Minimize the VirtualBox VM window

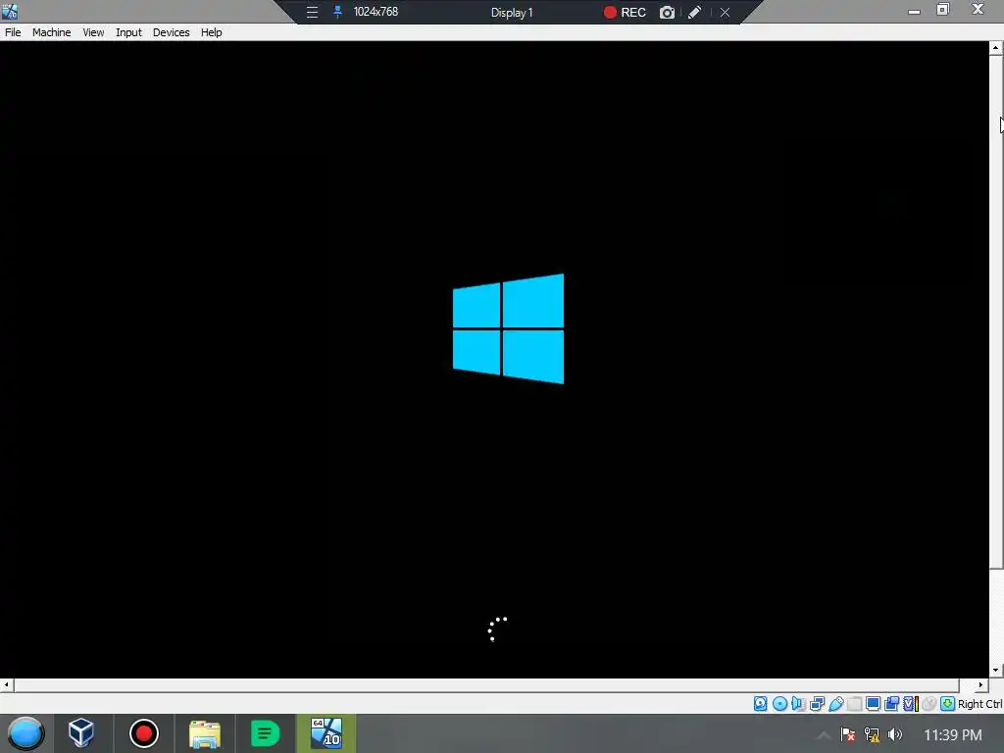(x=915, y=11)
